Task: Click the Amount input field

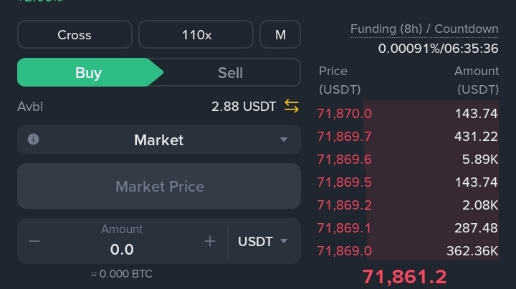Action: pyautogui.click(x=122, y=249)
